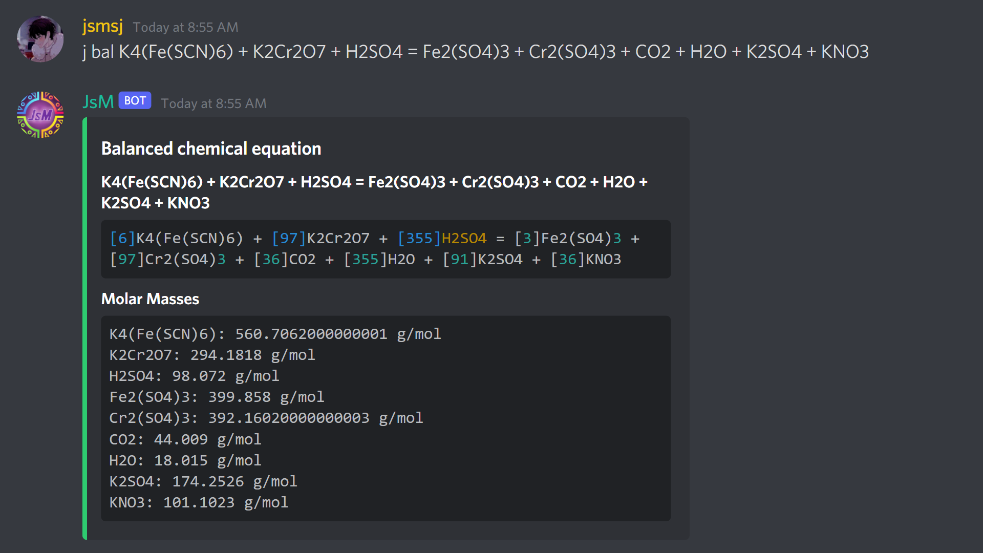The width and height of the screenshot is (983, 553).
Task: Click the Cr2(SO4)3 molar mass line
Action: pyautogui.click(x=266, y=418)
